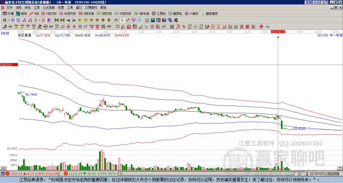343x183 pixels.
Task: Toggle the 权 adjustment button
Action: pyautogui.click(x=44, y=20)
